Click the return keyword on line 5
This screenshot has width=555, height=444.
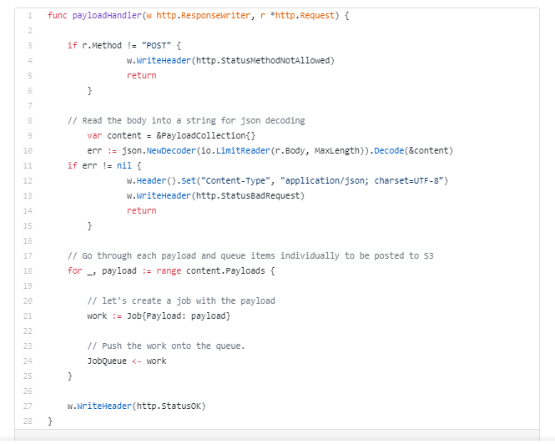pyautogui.click(x=141, y=76)
